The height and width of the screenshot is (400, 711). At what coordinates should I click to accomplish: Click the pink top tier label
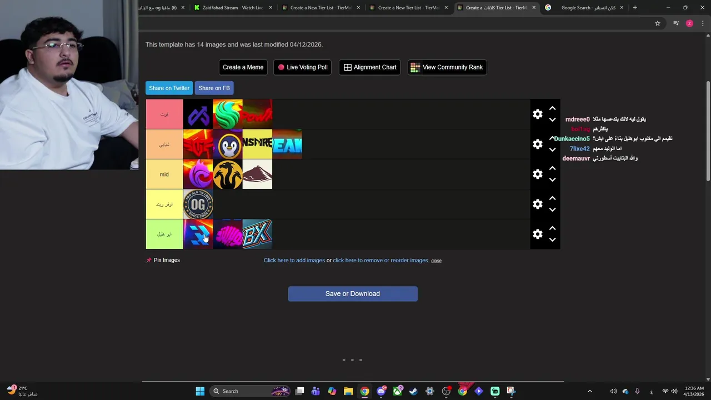pos(164,114)
